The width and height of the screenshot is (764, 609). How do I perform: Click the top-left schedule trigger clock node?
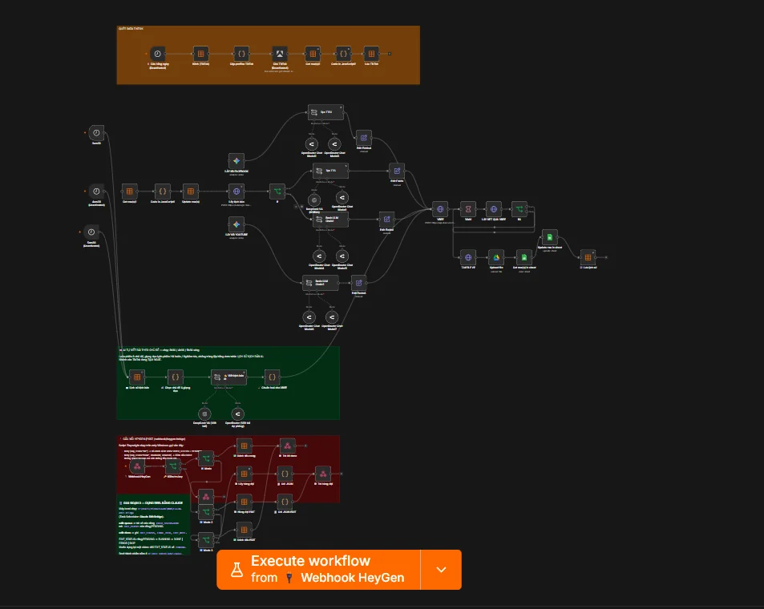pyautogui.click(x=96, y=133)
